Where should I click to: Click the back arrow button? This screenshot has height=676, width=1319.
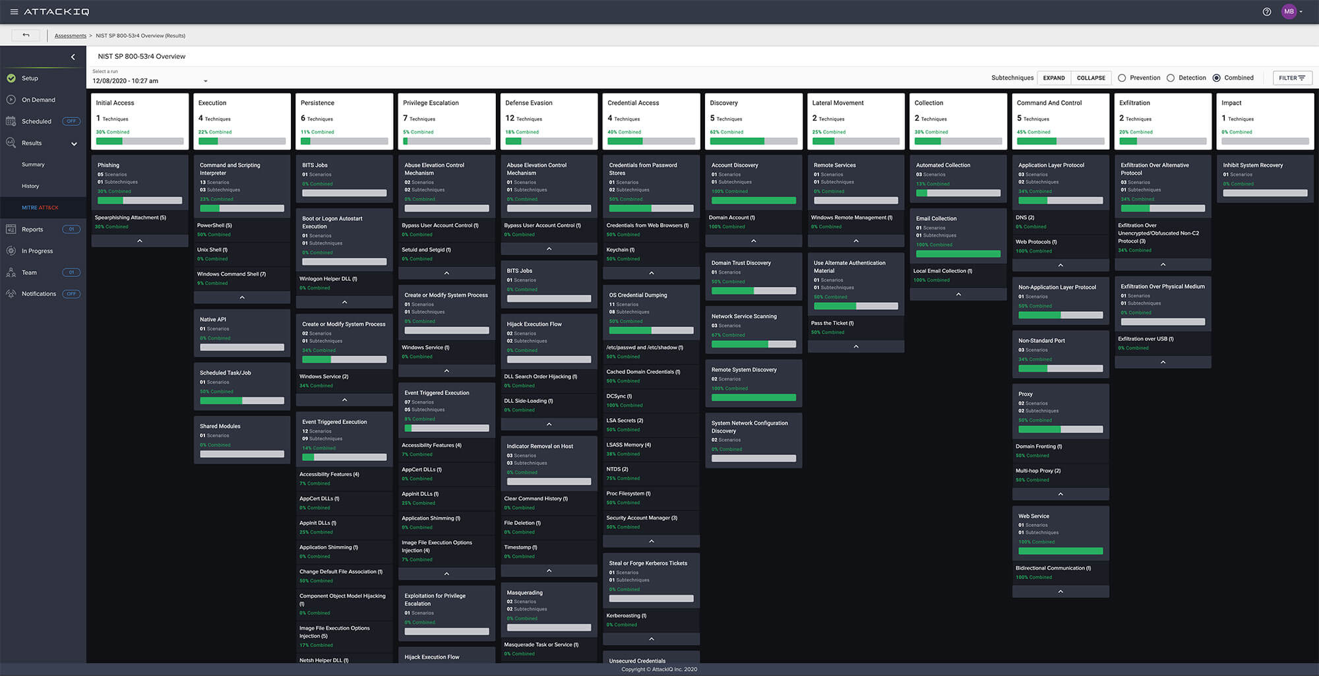26,36
